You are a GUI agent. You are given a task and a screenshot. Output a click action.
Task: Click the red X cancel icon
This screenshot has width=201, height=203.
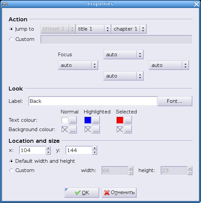[x=107, y=193]
